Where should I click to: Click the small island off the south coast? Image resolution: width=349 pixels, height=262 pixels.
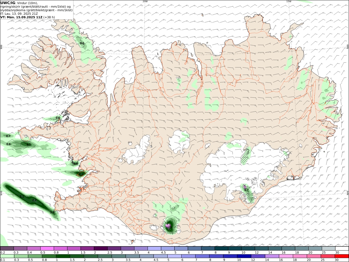pos(133,241)
